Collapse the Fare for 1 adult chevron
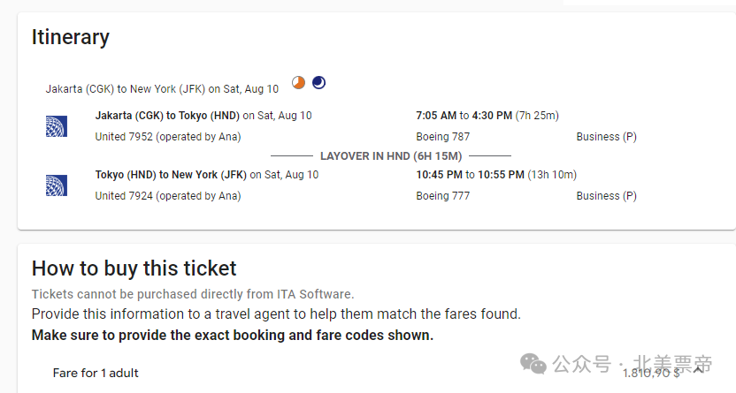The height and width of the screenshot is (393, 736). click(698, 370)
